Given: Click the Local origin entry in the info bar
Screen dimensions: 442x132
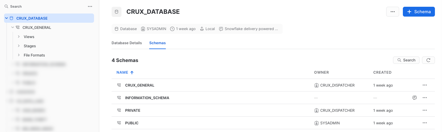Looking at the screenshot, I should (207, 29).
